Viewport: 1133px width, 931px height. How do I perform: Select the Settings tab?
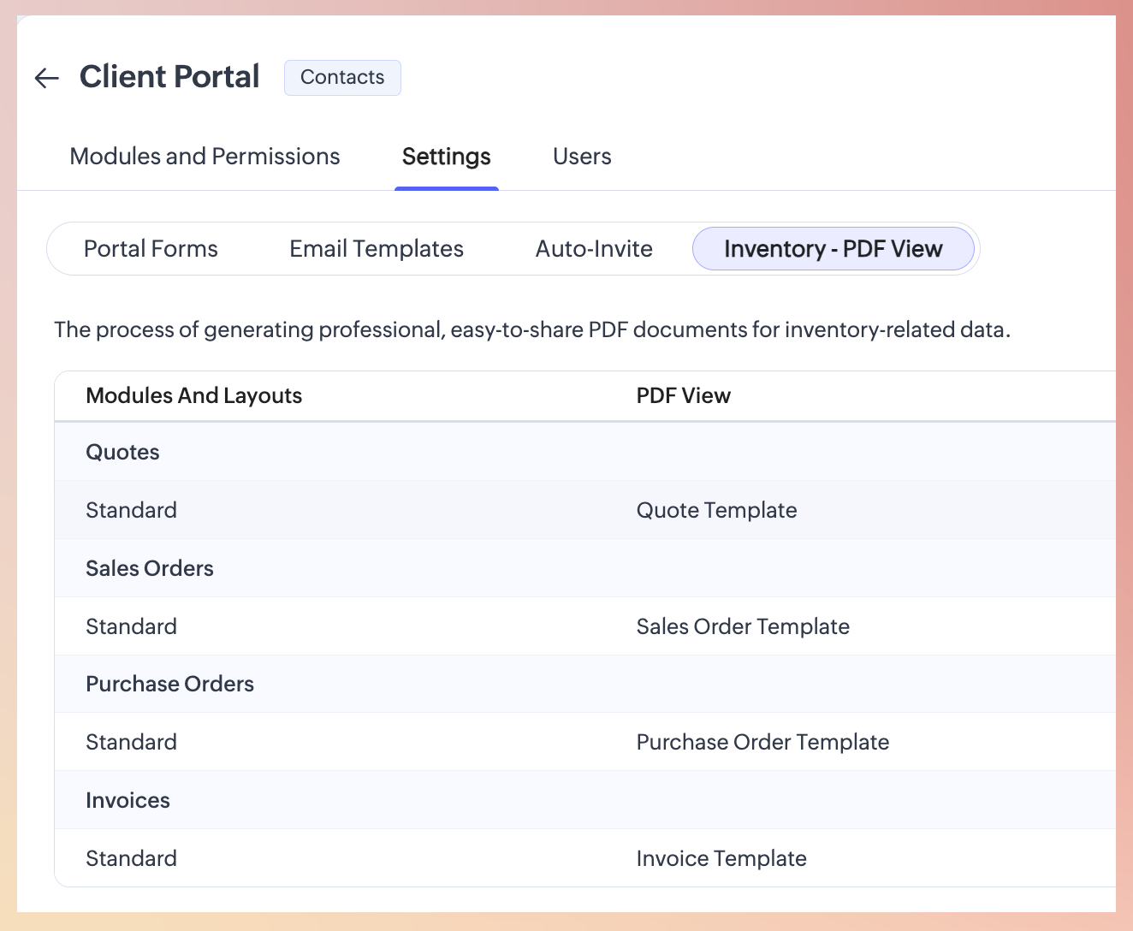pos(446,157)
